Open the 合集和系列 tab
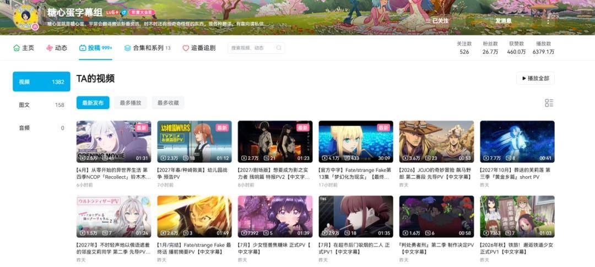This screenshot has height=267, width=595. 147,48
